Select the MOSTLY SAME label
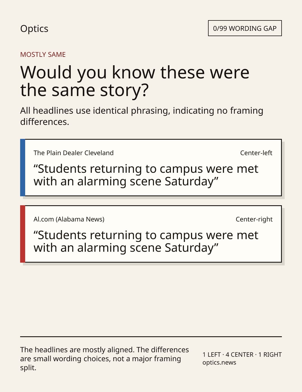 pos(43,55)
